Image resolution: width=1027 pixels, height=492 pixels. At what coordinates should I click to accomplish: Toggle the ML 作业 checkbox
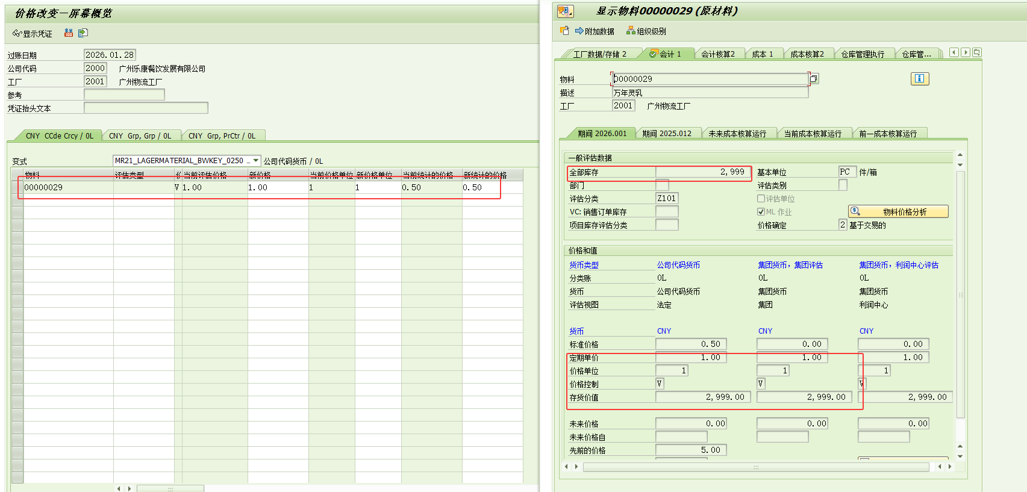click(761, 212)
